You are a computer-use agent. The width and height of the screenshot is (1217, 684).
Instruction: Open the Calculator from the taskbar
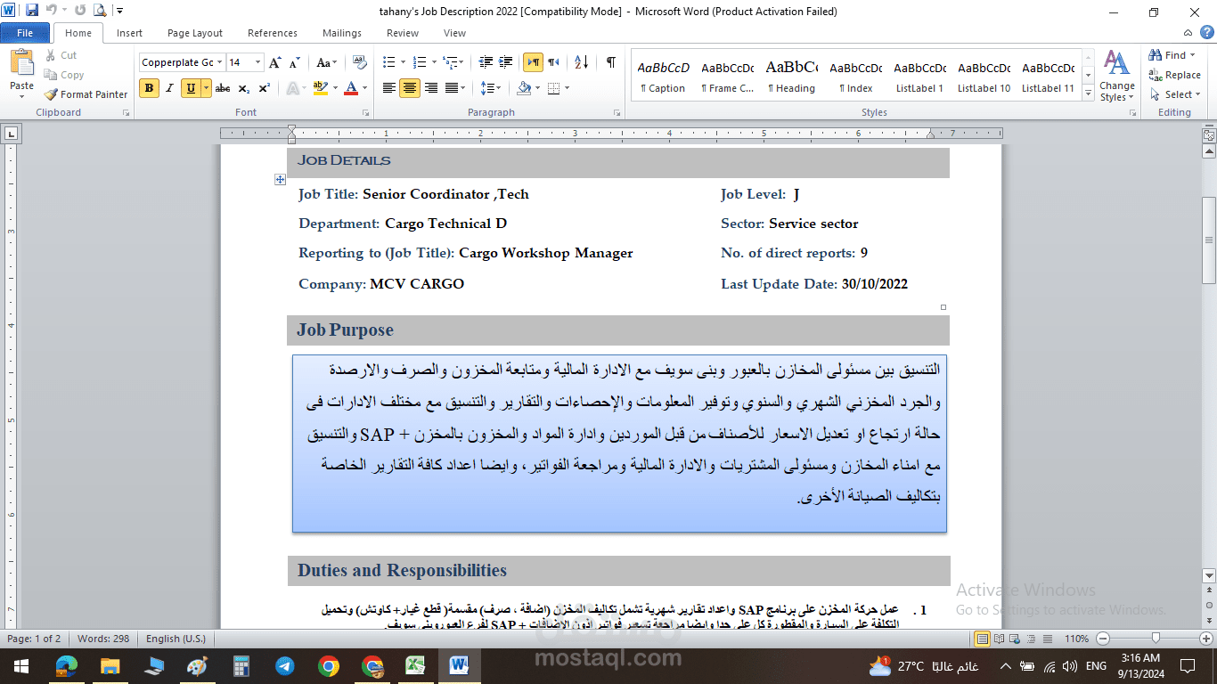(x=241, y=665)
